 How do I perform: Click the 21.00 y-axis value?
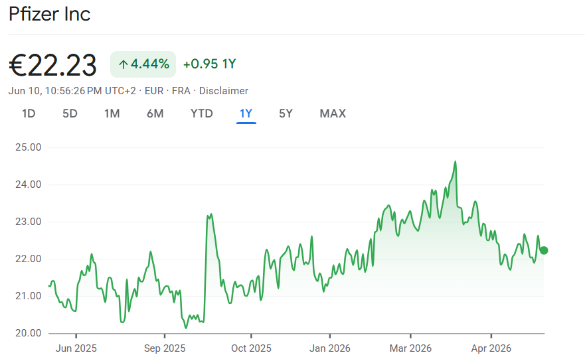pyautogui.click(x=29, y=296)
